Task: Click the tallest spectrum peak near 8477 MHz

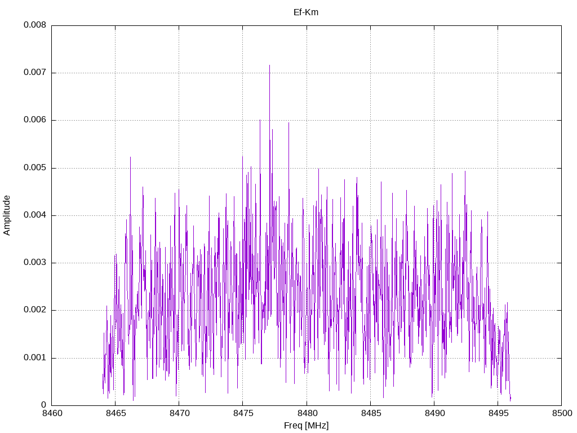Action: (x=269, y=65)
